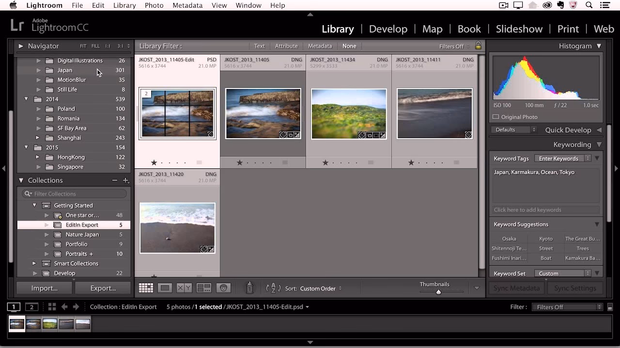Open People view with the face icon
Screen dimensions: 620x348
[x=223, y=288]
